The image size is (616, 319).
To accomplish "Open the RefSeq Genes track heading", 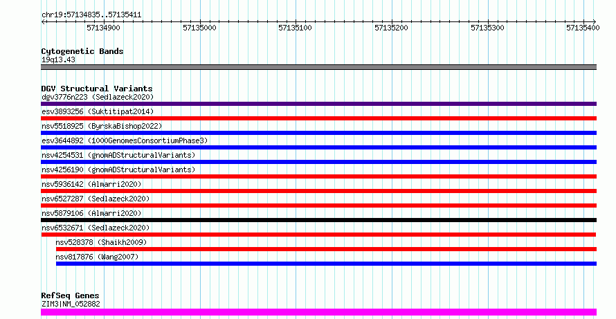I will [x=70, y=295].
